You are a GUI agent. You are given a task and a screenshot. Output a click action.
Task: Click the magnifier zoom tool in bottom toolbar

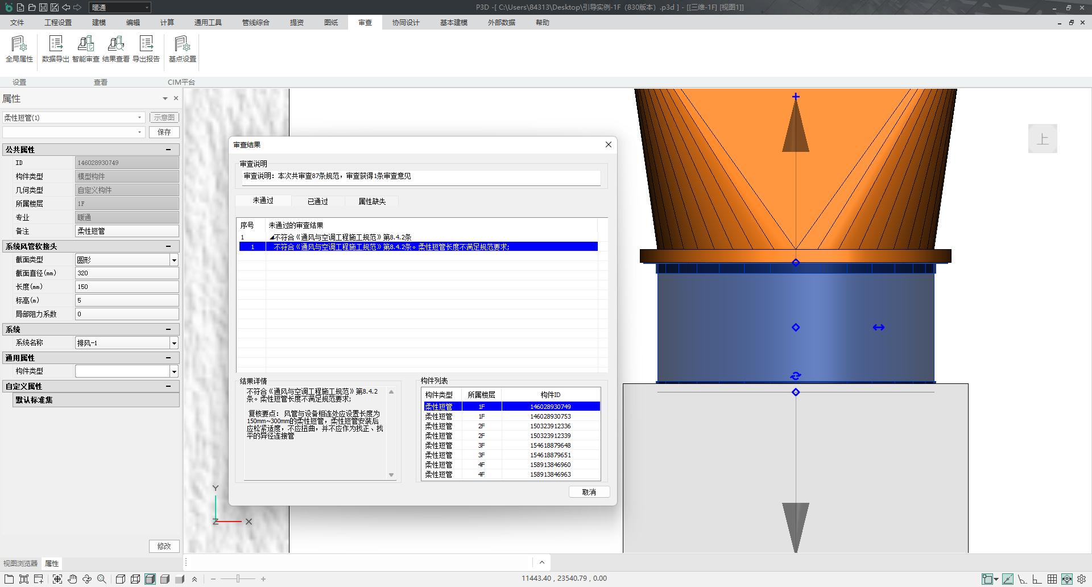102,579
